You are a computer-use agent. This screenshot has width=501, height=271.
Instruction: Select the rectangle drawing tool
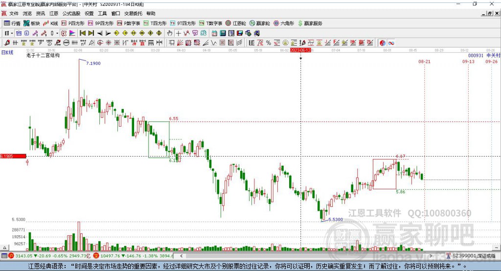coord(172,43)
